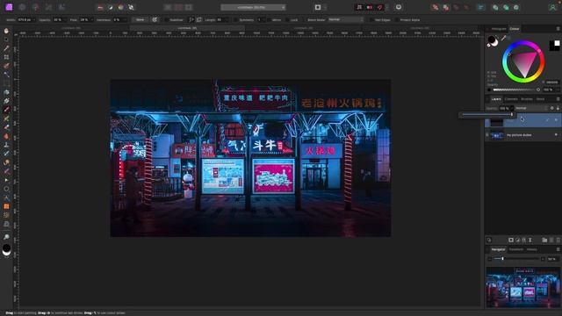Click the Navigator preview thumbnail
562x316 pixels.
[523, 287]
